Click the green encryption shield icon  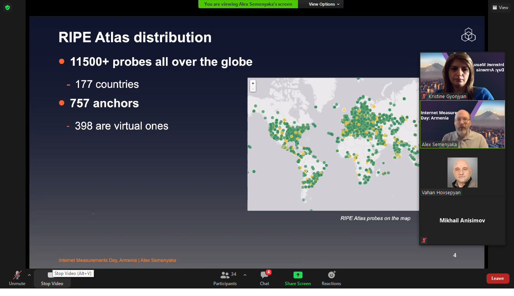pyautogui.click(x=8, y=8)
